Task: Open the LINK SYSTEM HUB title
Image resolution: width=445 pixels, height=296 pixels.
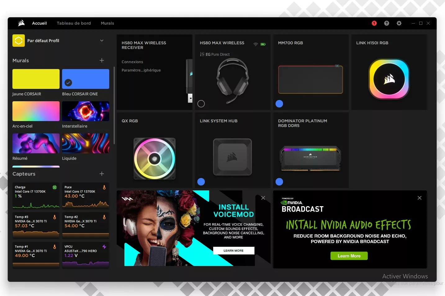Action: 218,121
